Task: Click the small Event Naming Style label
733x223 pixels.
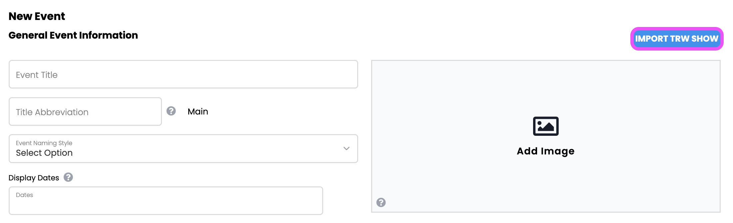Action: (x=44, y=143)
